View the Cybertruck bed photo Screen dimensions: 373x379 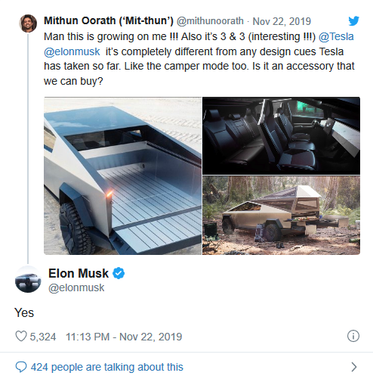point(122,176)
